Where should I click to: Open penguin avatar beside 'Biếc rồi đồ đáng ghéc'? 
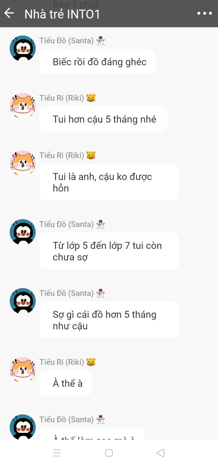point(23,49)
